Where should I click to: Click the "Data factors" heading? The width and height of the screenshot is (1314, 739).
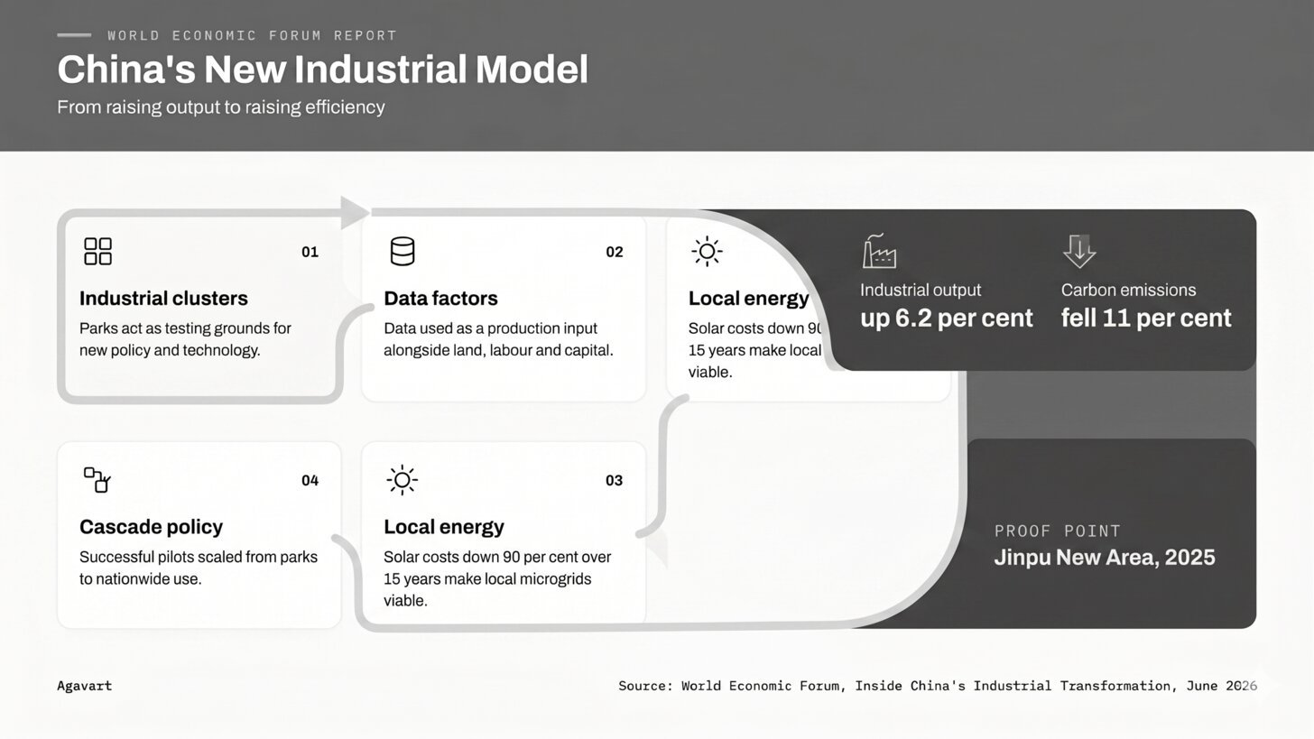440,299
